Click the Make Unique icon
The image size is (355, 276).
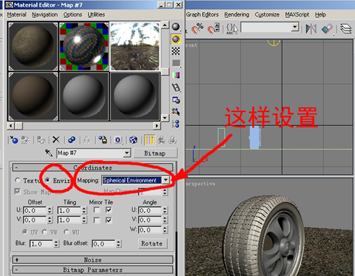[x=87, y=140]
